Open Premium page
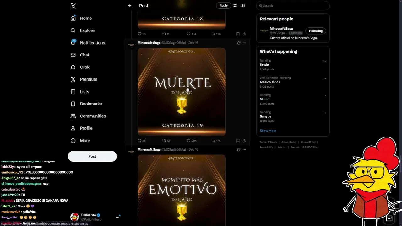The width and height of the screenshot is (402, 226). [x=84, y=79]
